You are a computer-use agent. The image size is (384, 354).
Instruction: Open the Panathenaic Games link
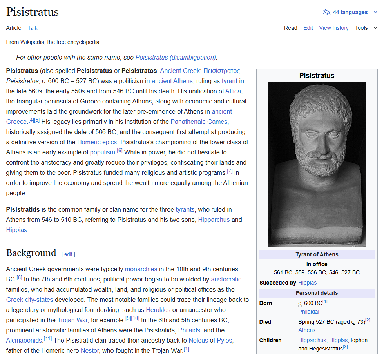point(199,122)
